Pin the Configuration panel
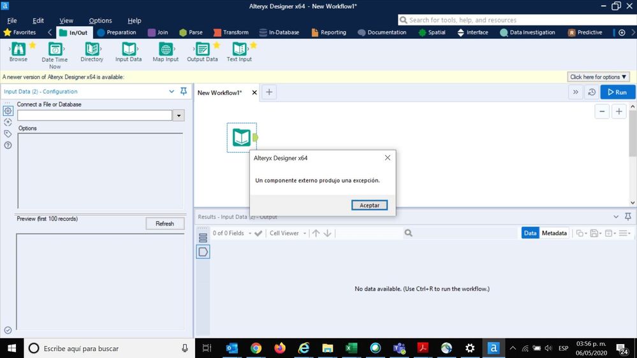Screen dimensions: 637x358 point(184,91)
